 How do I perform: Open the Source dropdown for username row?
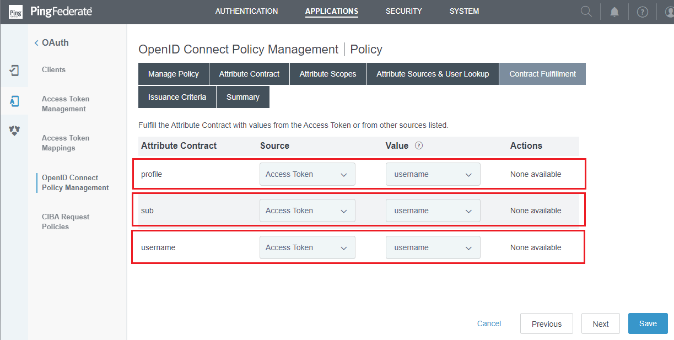(x=308, y=247)
